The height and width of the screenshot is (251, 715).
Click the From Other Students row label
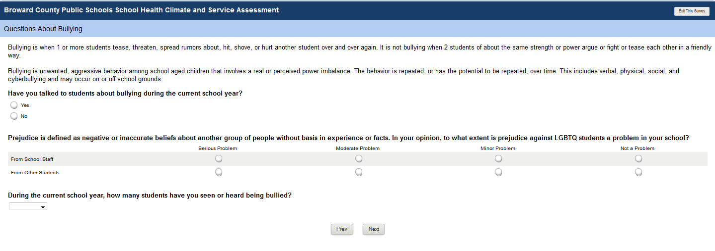[x=35, y=173]
